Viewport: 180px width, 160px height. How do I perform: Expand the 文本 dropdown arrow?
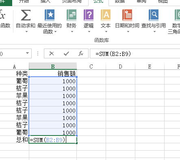106,32
